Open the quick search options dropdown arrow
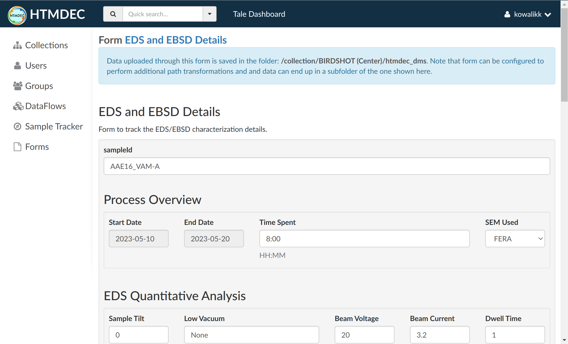The width and height of the screenshot is (568, 344). tap(209, 14)
